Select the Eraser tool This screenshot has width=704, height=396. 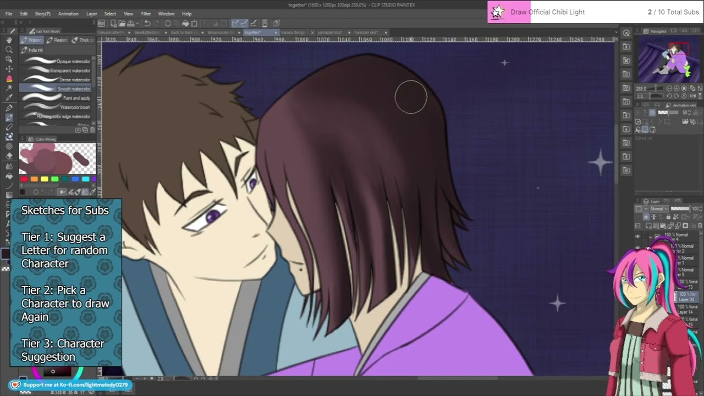point(9,156)
